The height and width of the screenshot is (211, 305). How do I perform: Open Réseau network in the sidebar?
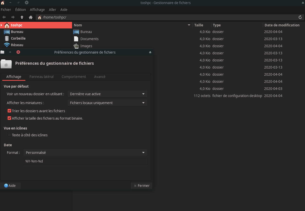17,45
